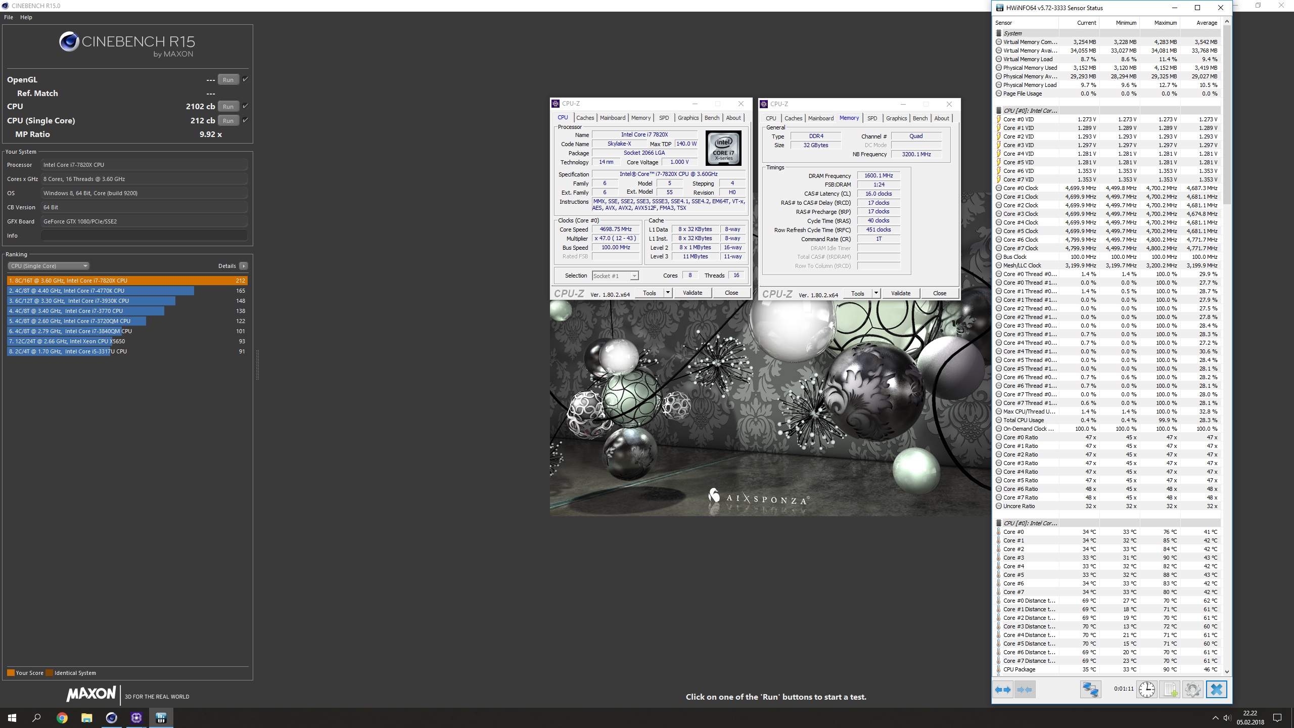Image resolution: width=1294 pixels, height=728 pixels.
Task: Toggle the CPU test checkbox
Action: (245, 106)
